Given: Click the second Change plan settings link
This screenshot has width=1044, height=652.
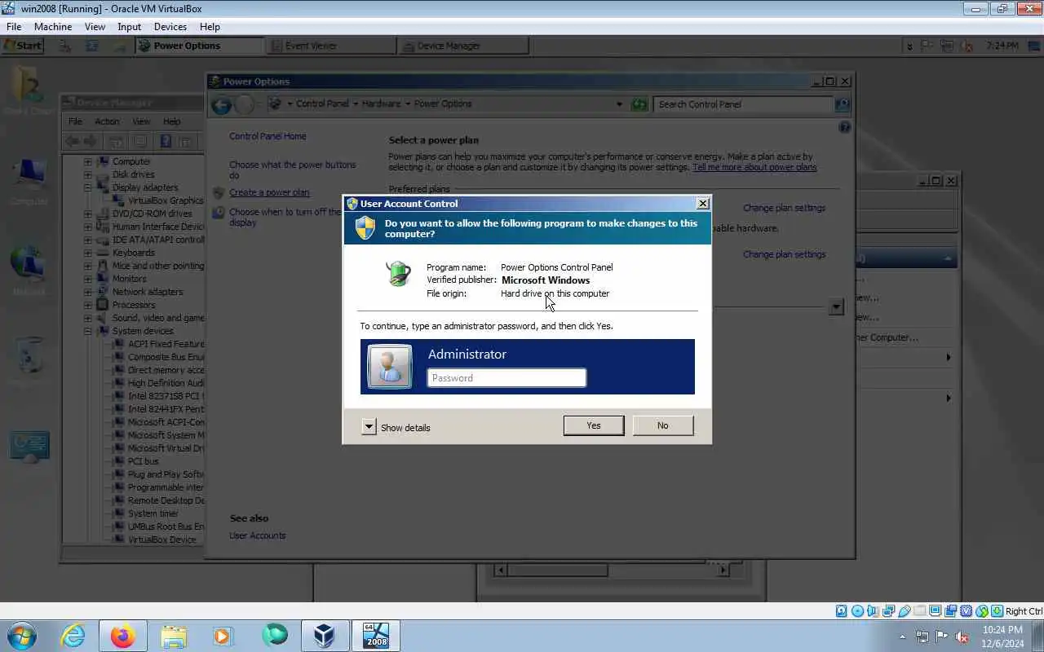Looking at the screenshot, I should coord(784,254).
